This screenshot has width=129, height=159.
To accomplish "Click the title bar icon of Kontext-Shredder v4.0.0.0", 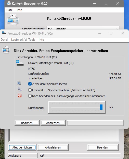I will click(9, 3).
